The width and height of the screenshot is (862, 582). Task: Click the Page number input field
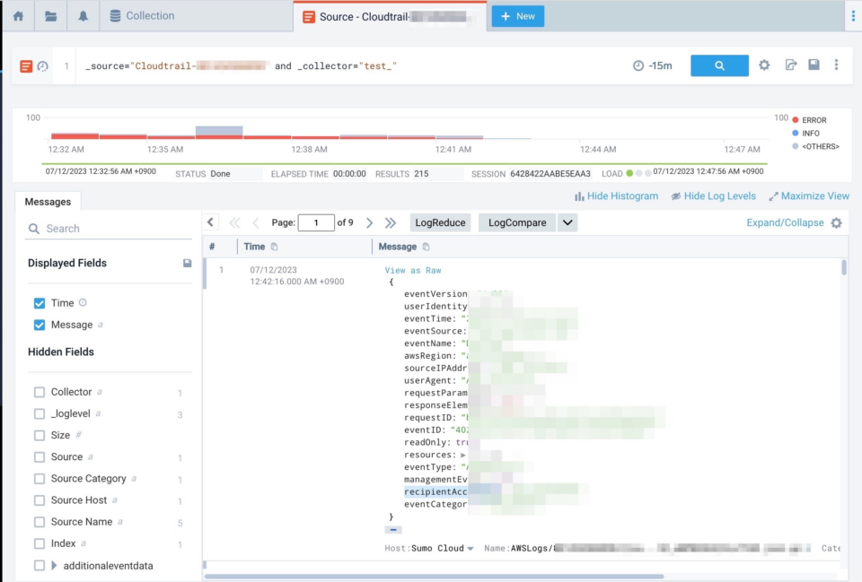coord(315,222)
